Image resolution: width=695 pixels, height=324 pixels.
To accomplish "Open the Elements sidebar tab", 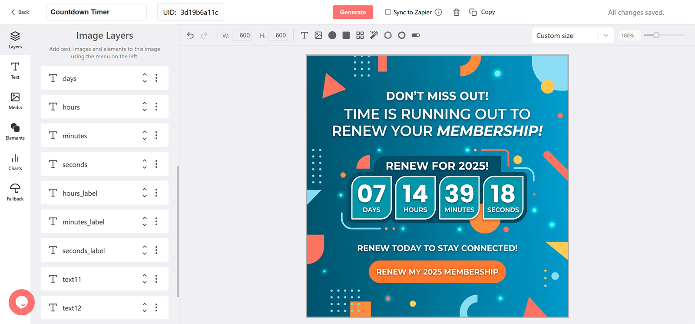I will pyautogui.click(x=15, y=131).
